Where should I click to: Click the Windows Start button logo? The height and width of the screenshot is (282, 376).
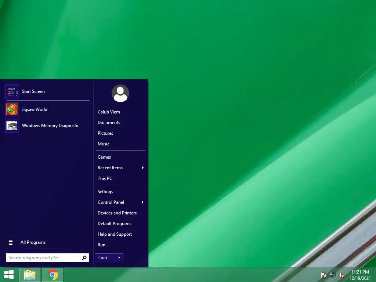tap(9, 275)
